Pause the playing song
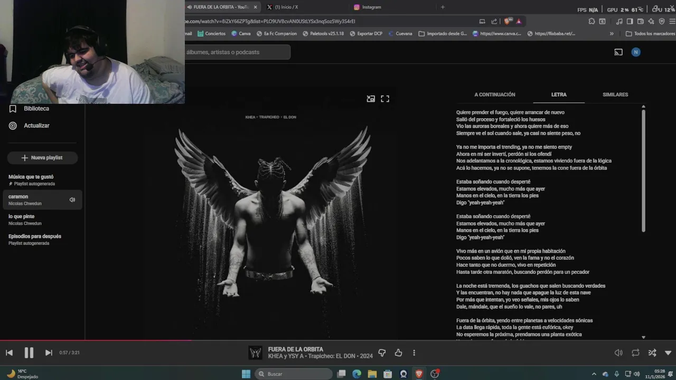This screenshot has width=676, height=380. click(x=29, y=353)
